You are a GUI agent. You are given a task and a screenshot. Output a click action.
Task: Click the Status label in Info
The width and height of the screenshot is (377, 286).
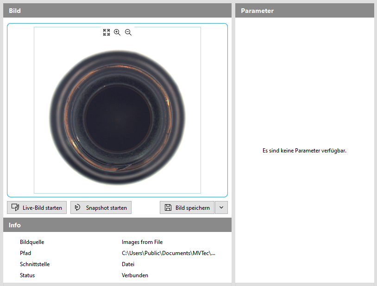pyautogui.click(x=27, y=275)
